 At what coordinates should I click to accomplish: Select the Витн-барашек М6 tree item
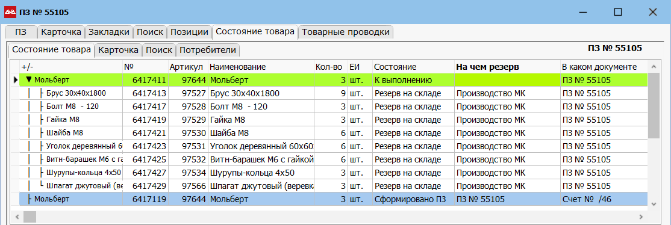coord(84,159)
